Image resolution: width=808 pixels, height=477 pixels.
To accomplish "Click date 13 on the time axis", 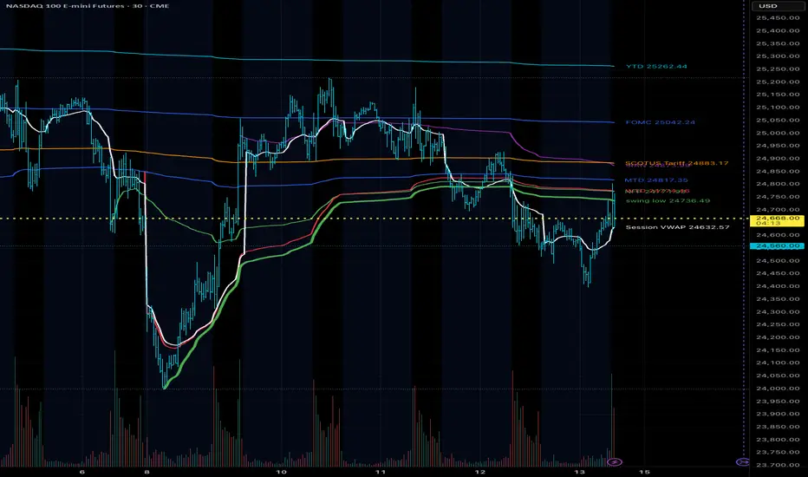I will pyautogui.click(x=580, y=472).
